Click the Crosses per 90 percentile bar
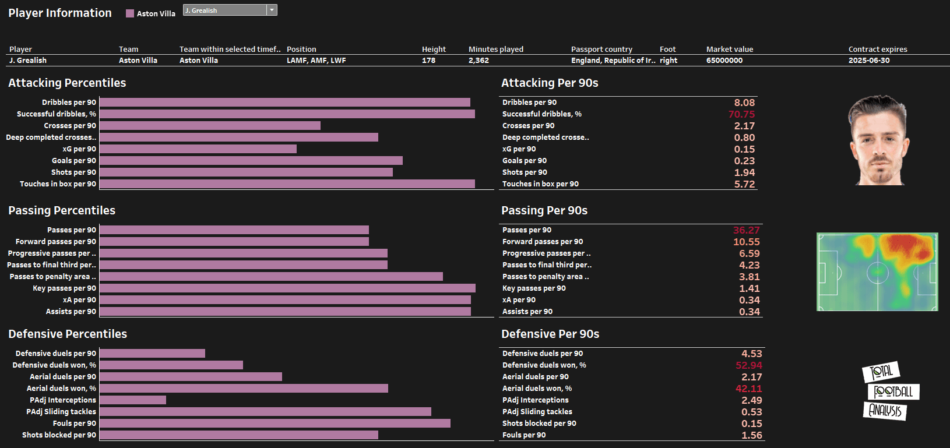The image size is (950, 448). [x=210, y=126]
